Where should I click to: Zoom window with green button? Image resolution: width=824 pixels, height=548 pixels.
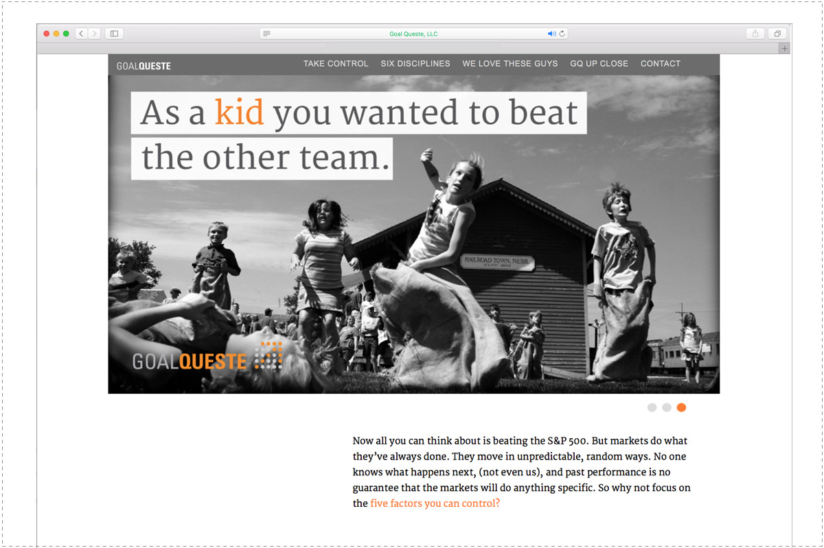pos(66,34)
